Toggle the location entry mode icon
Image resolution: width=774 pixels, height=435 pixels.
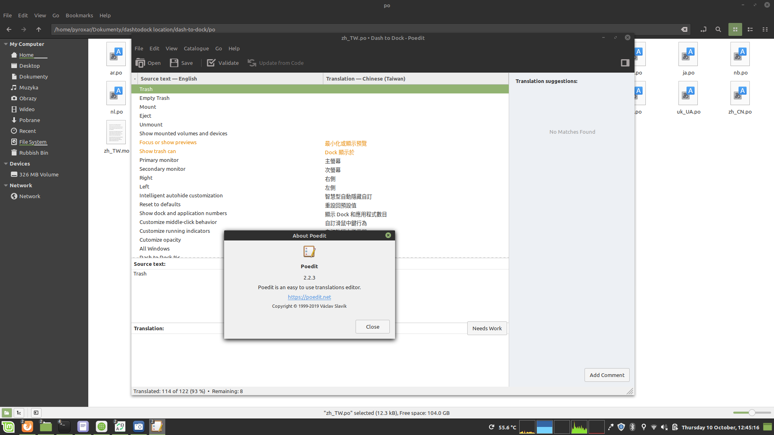coord(703,29)
